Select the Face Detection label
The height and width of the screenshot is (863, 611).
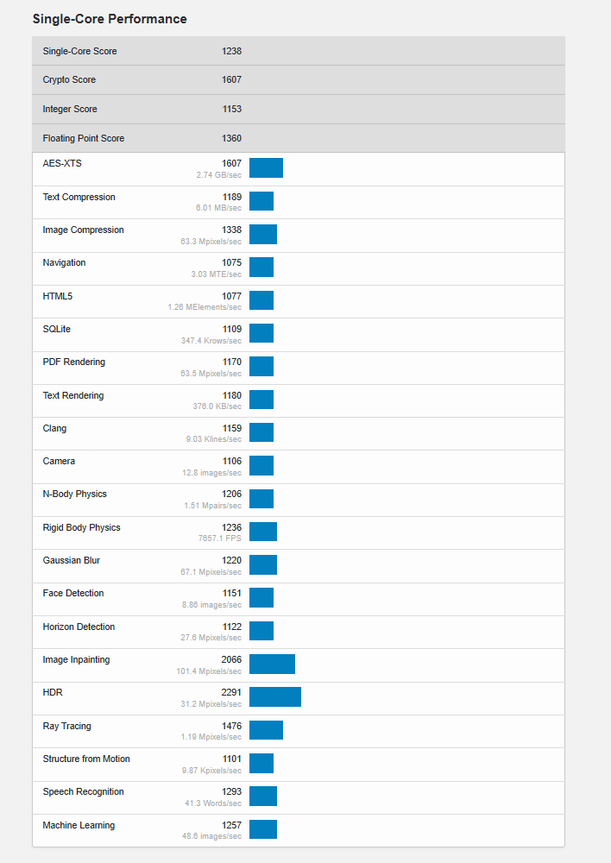[x=73, y=593]
